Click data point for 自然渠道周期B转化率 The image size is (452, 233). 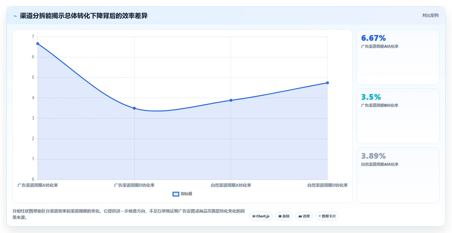tap(328, 83)
